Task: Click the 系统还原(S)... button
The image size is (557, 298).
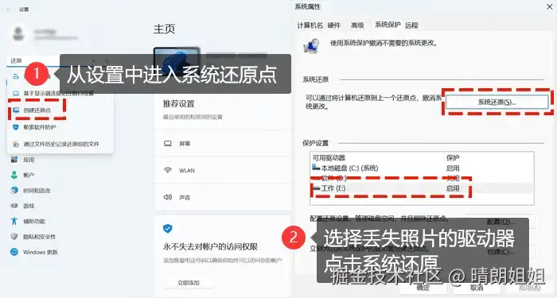Action: coord(497,103)
